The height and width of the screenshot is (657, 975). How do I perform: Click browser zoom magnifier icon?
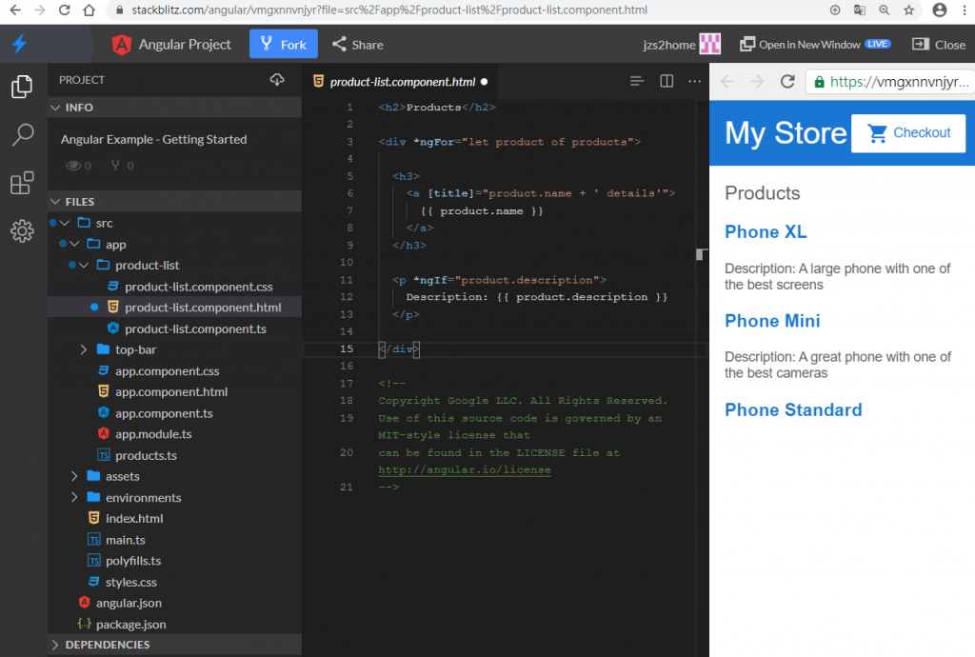(885, 10)
